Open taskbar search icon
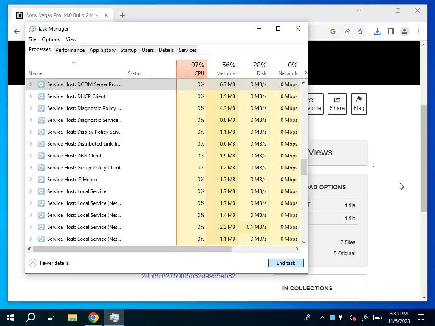Viewport: 435px width, 326px height. [x=31, y=317]
